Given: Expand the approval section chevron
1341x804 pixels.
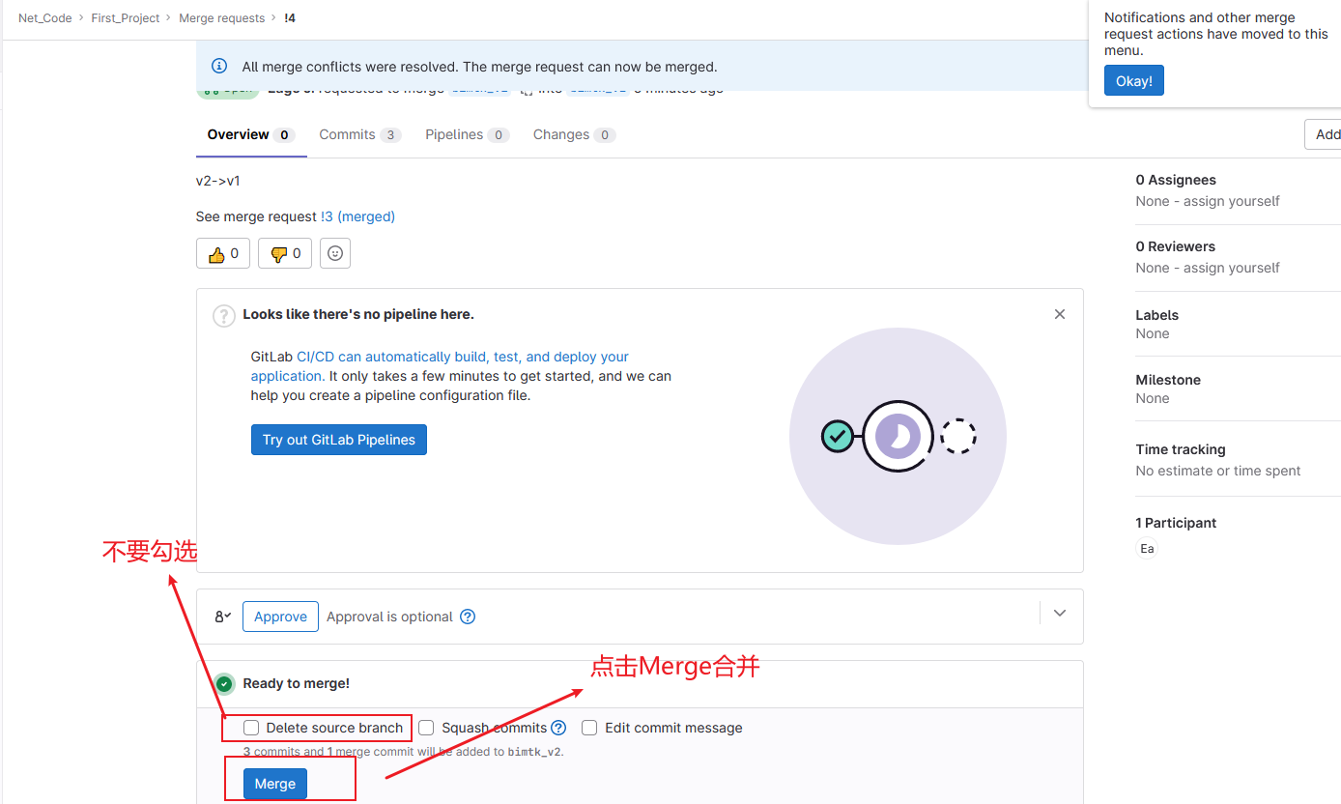Looking at the screenshot, I should tap(1060, 613).
